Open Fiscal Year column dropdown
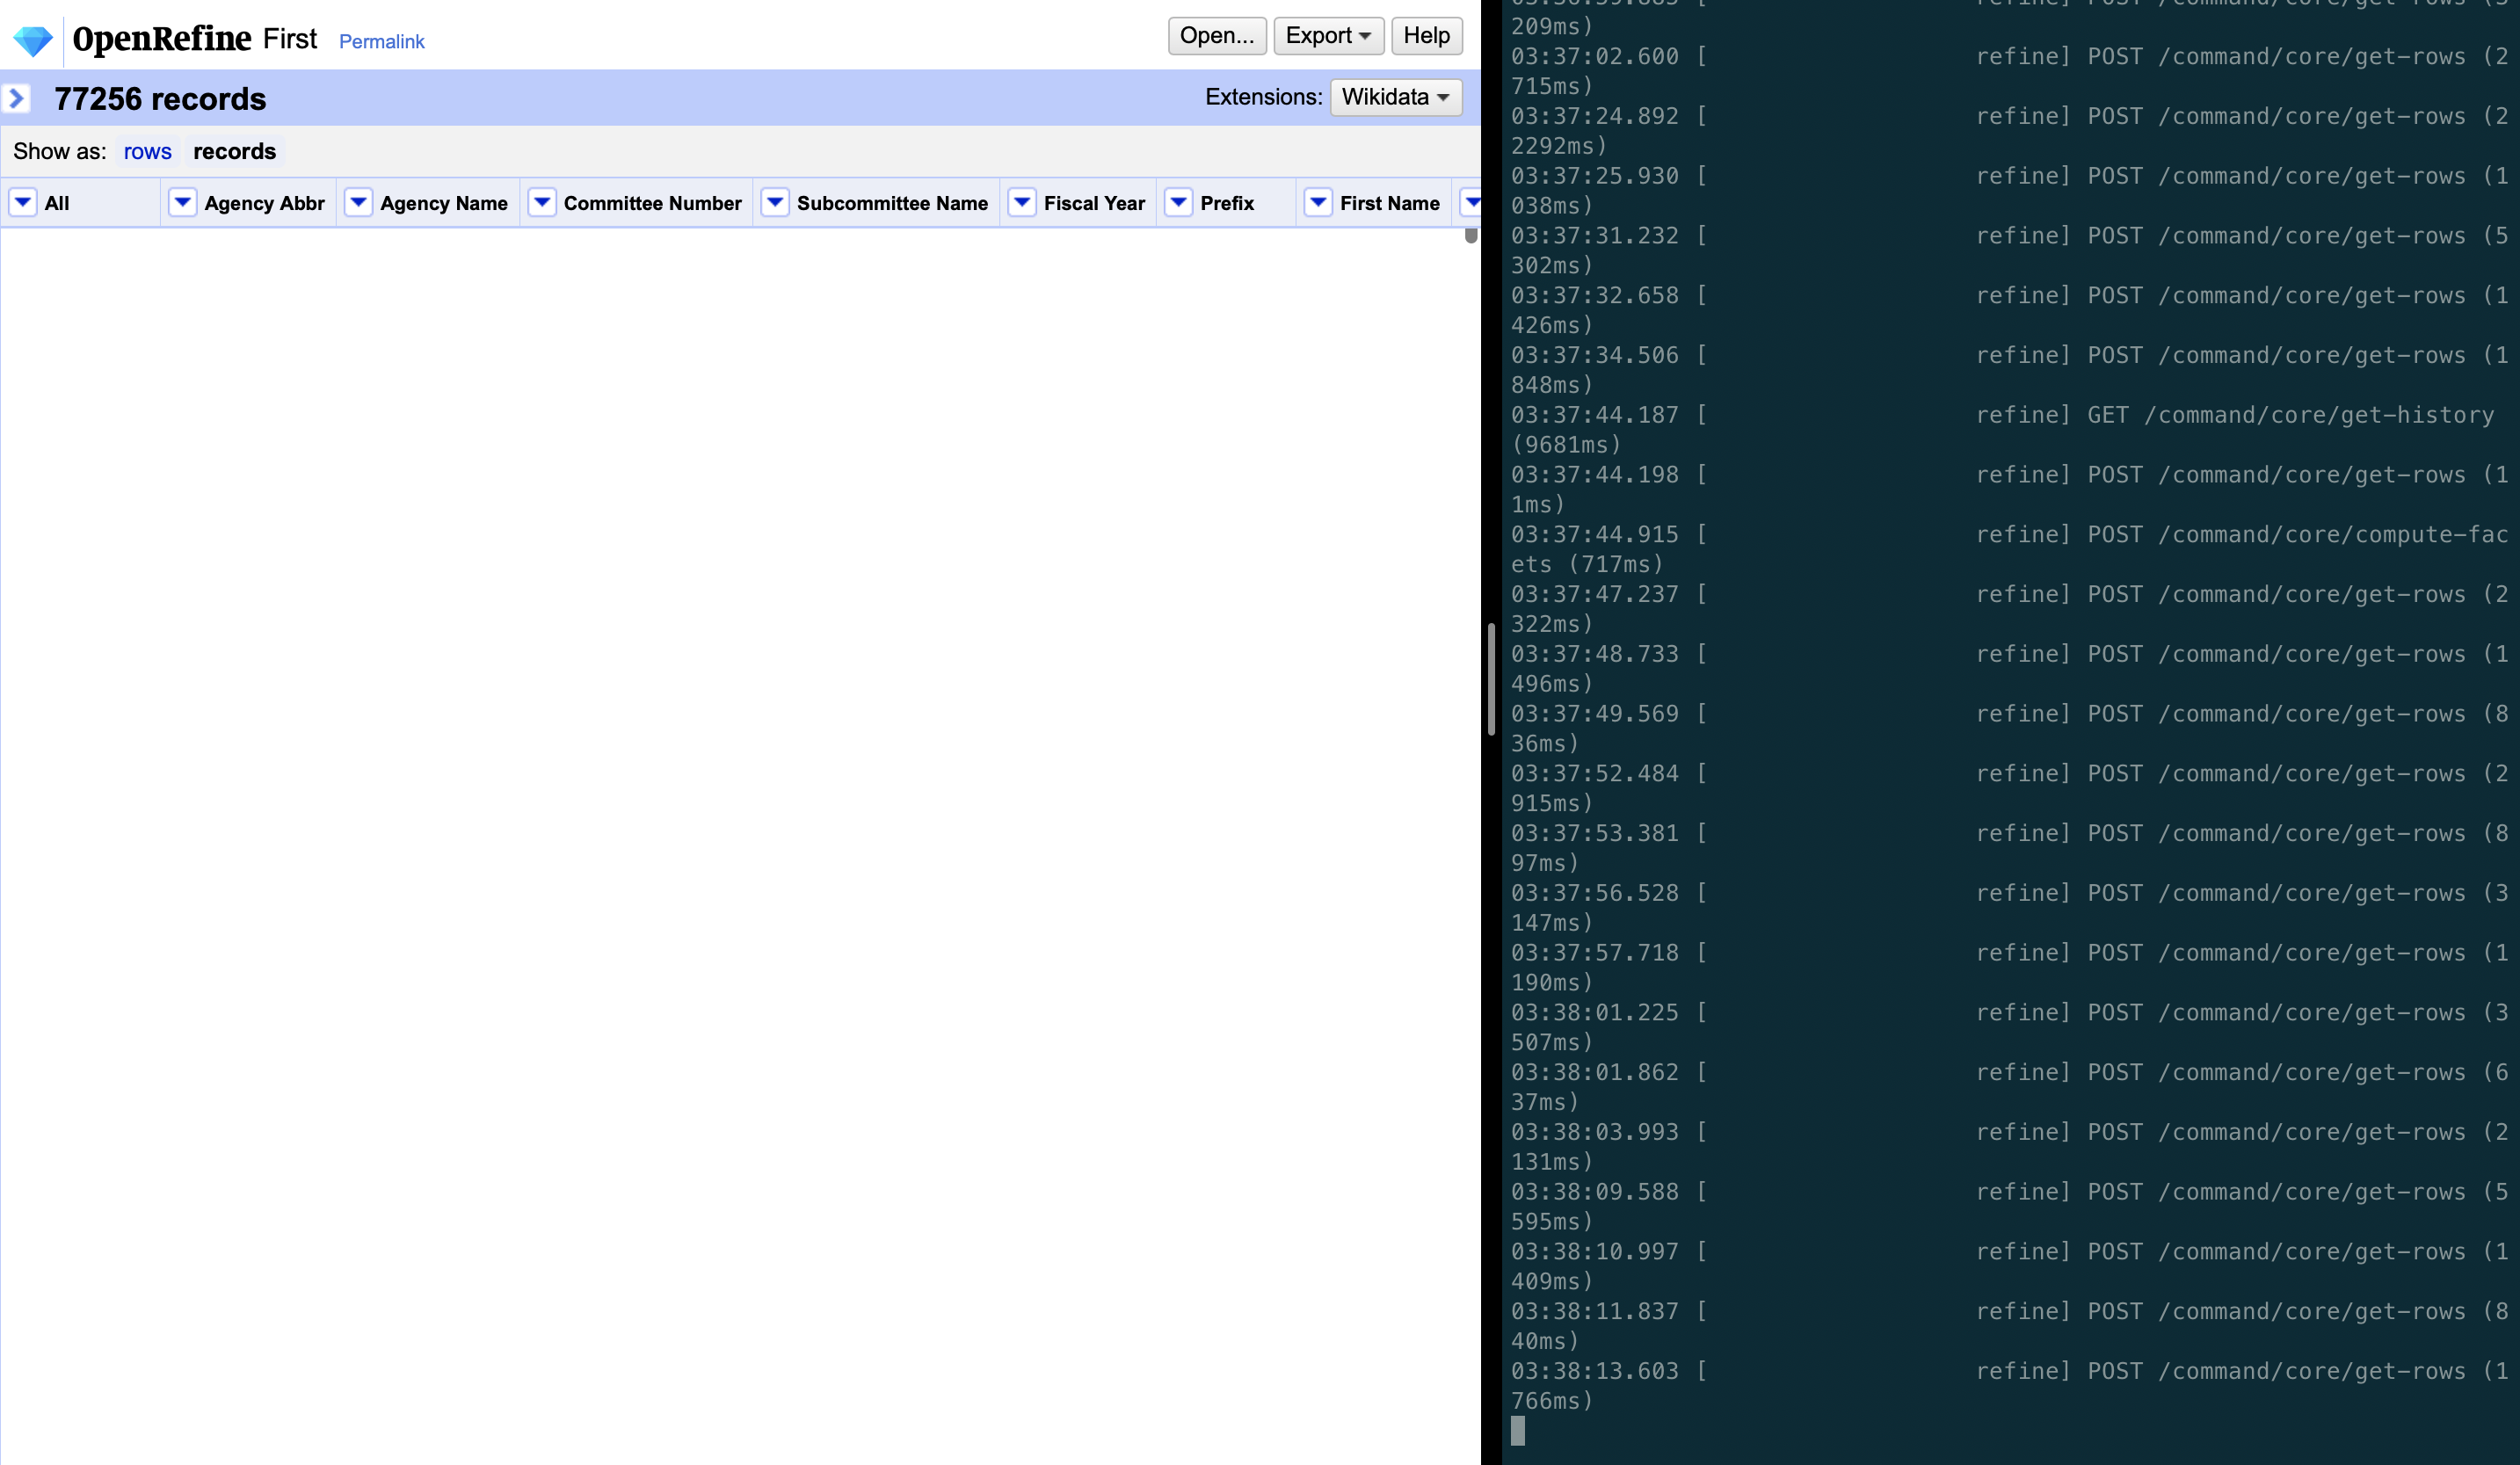2520x1465 pixels. [1022, 203]
